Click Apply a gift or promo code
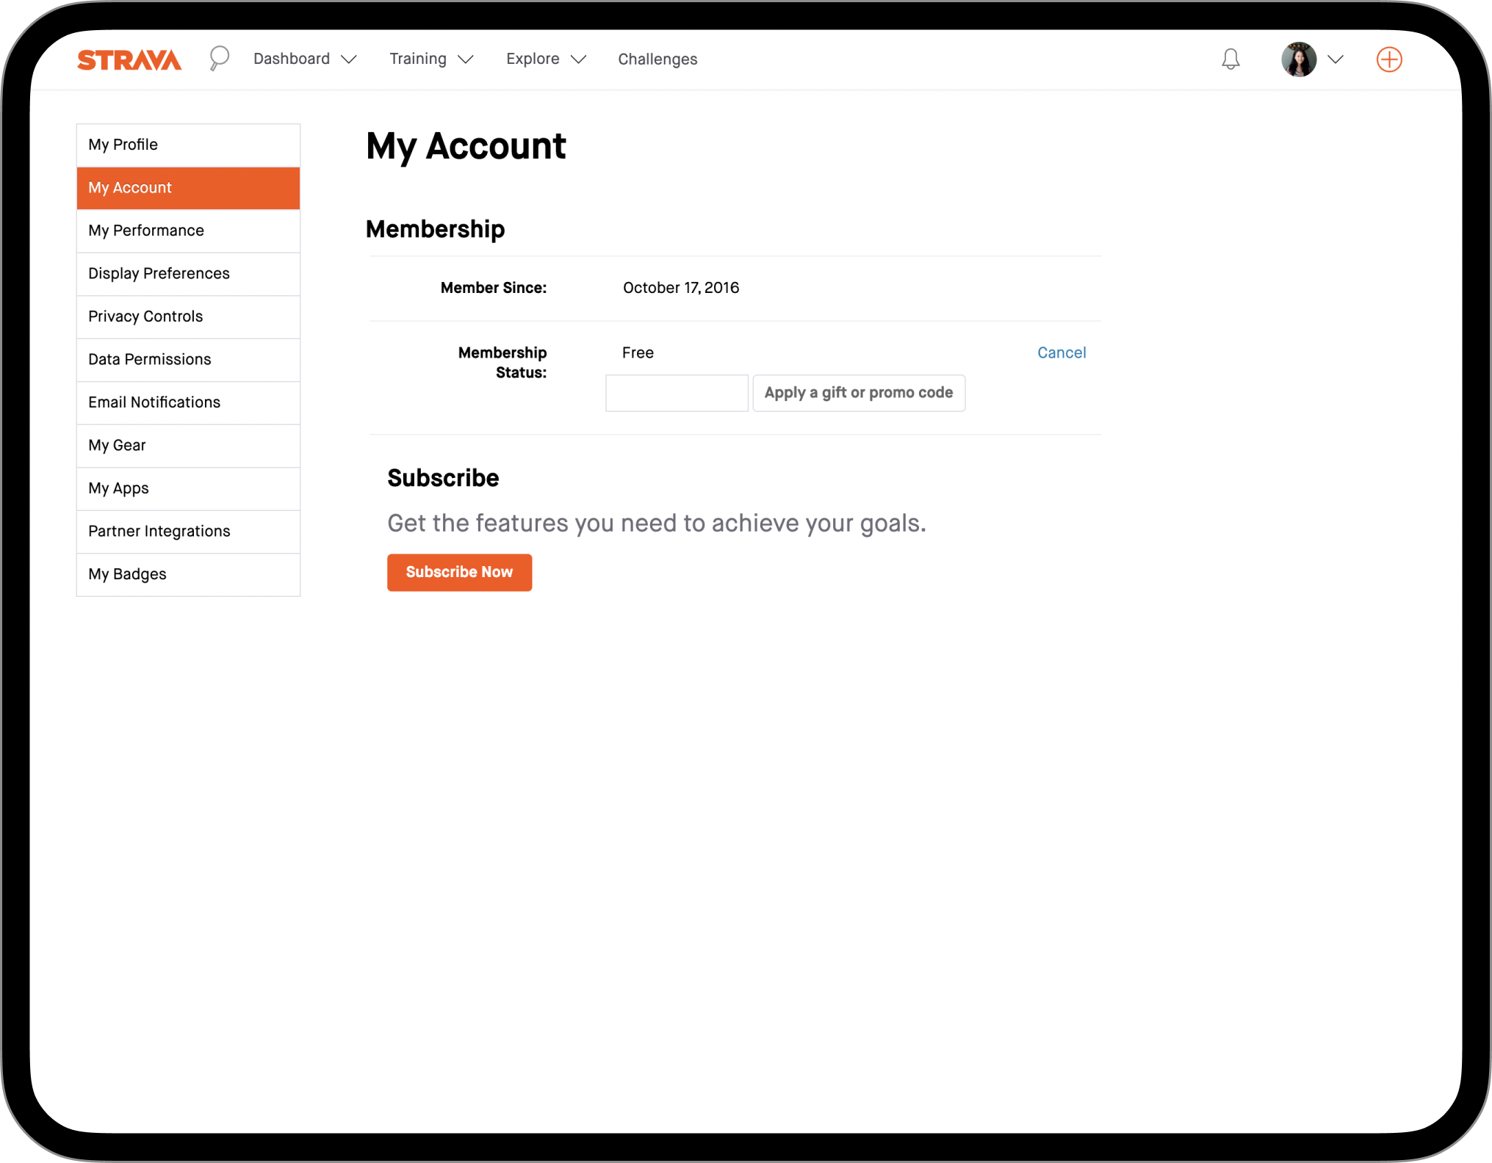 [x=858, y=393]
